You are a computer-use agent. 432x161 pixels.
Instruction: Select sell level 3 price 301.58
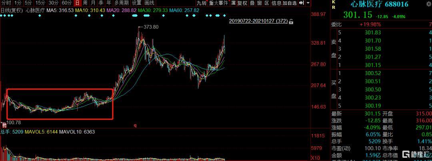coord(373,49)
